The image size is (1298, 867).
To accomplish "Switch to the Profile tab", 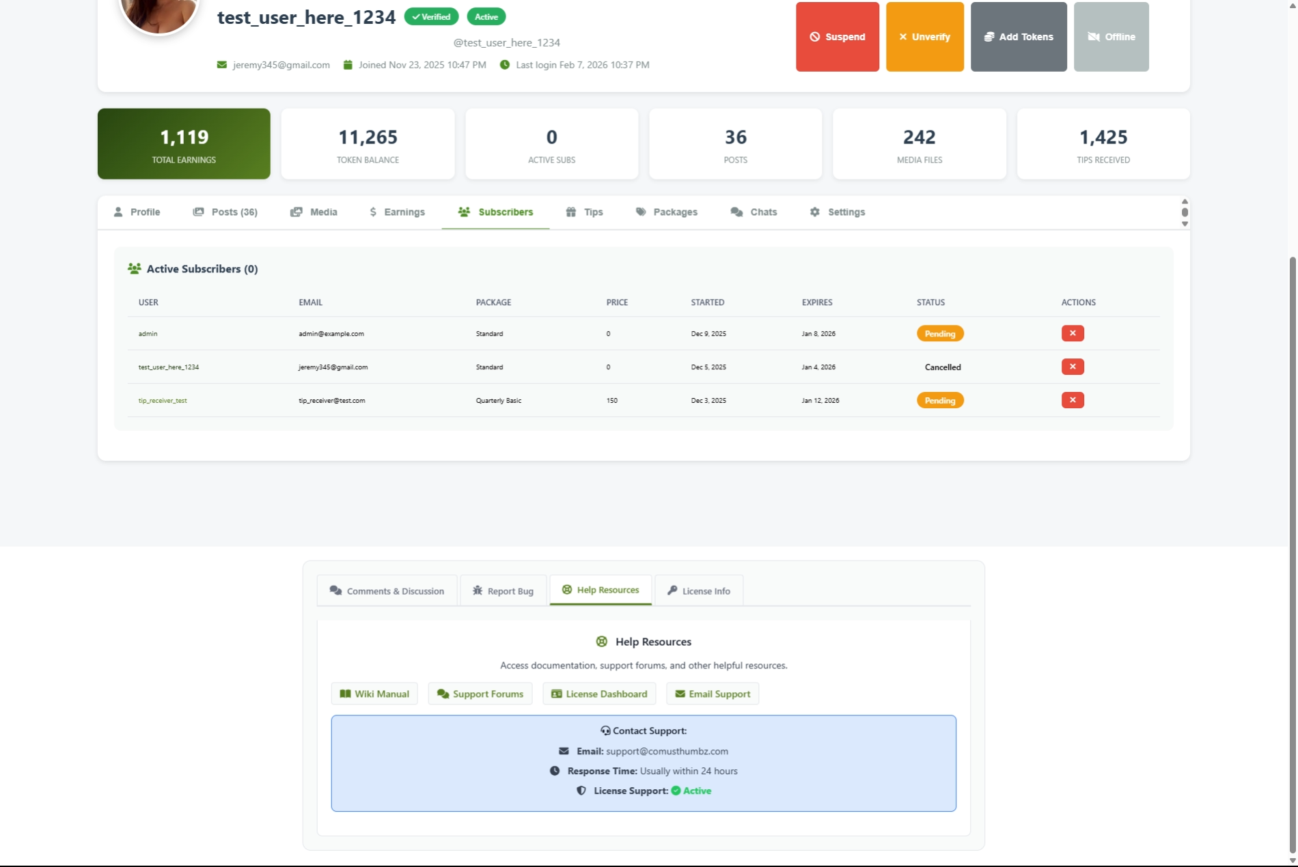I will [137, 212].
